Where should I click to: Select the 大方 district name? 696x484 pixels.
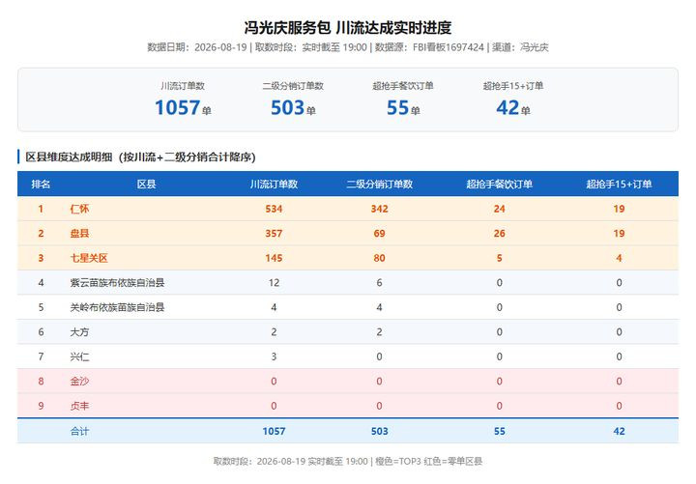(79, 331)
